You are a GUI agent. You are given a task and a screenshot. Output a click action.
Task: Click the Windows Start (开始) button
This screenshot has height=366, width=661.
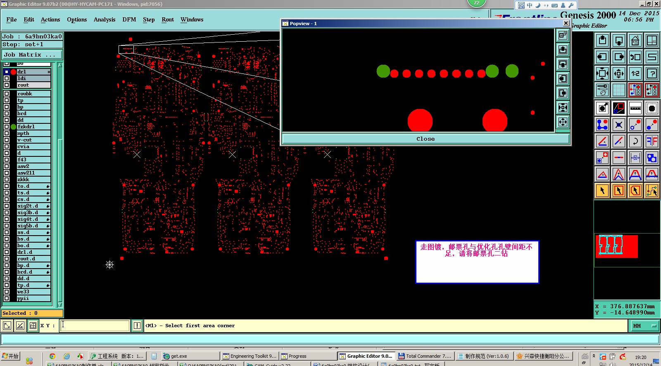(10, 356)
